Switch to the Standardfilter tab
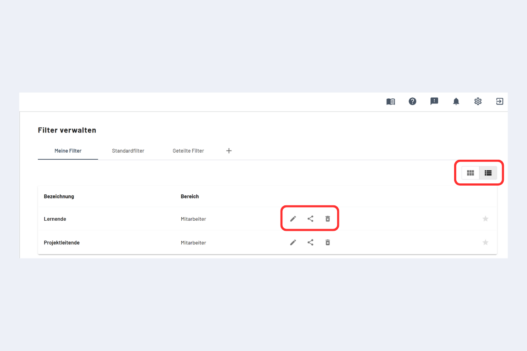The height and width of the screenshot is (351, 527). 128,150
